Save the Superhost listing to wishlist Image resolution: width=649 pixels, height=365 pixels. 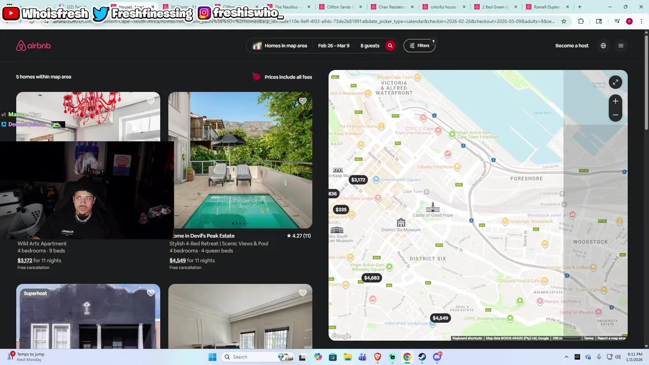click(151, 293)
